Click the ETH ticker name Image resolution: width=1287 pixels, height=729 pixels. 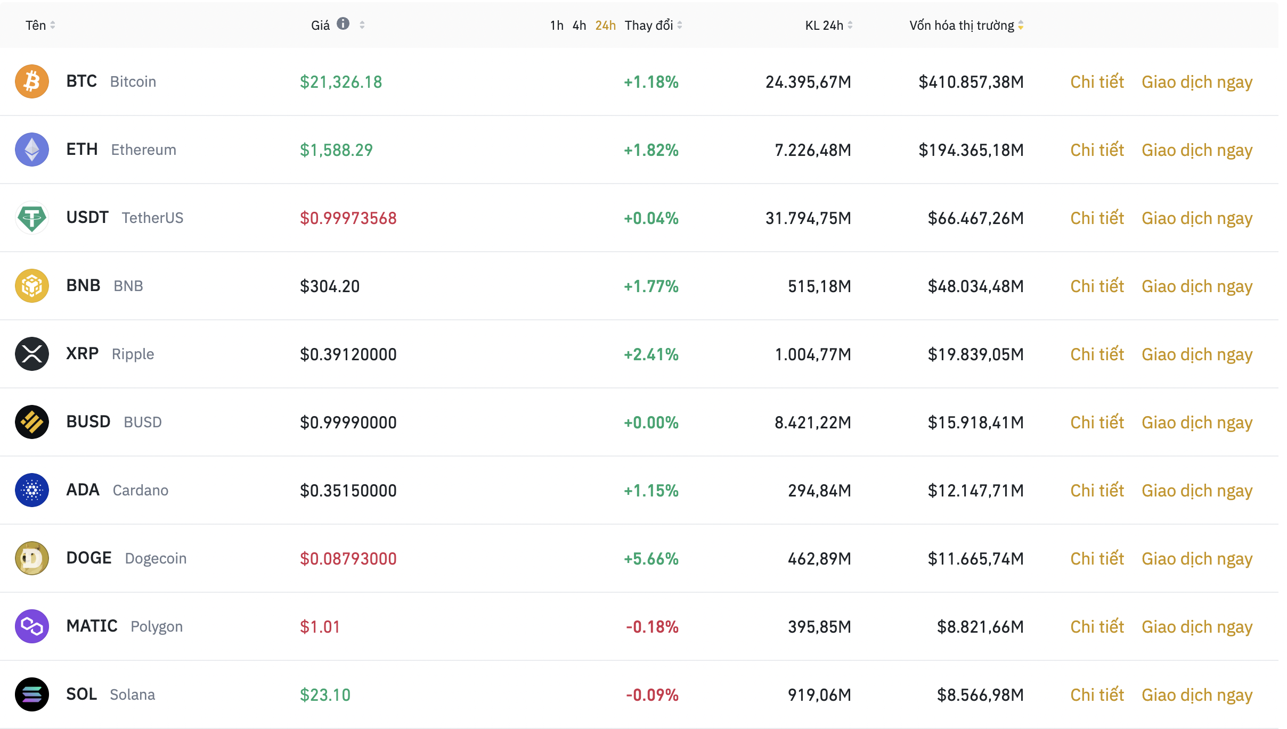(x=82, y=150)
